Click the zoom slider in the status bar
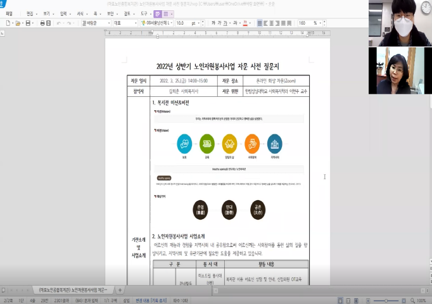This screenshot has height=304, width=432. point(386,300)
